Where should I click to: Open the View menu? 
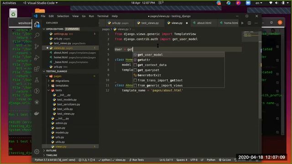pos(75,16)
